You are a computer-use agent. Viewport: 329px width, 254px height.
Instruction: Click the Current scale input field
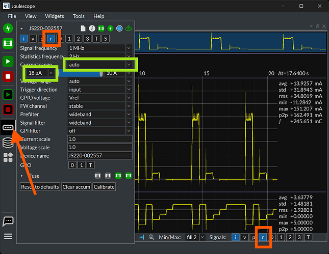(100, 139)
